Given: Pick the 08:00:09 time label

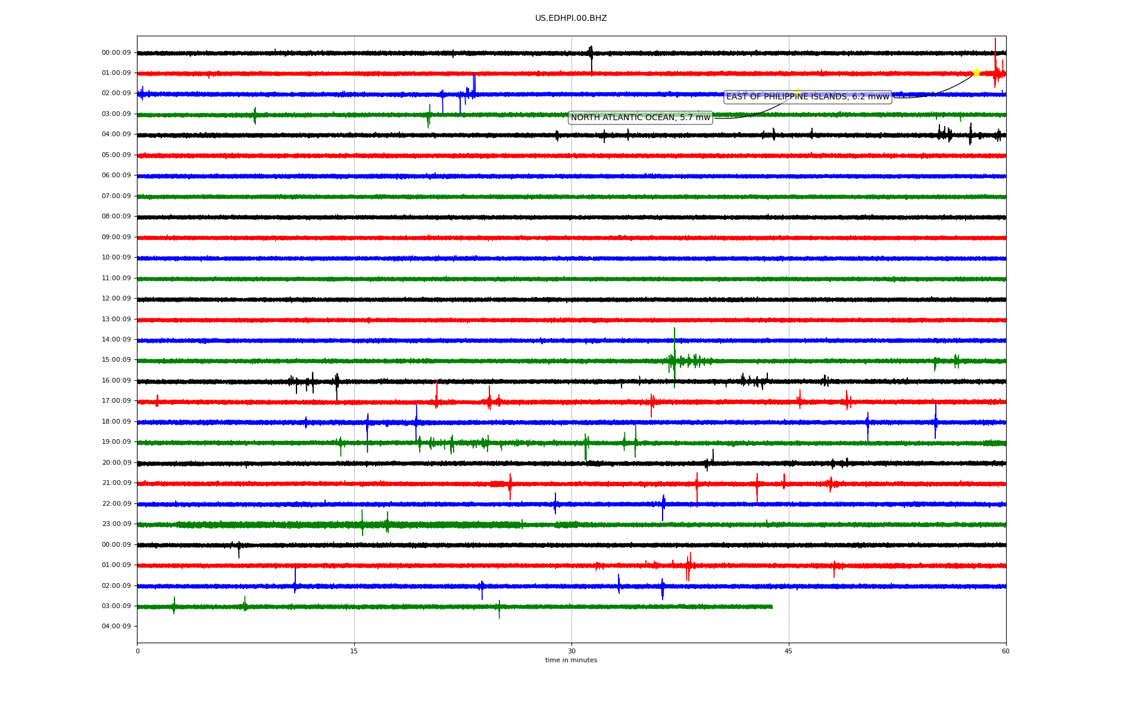Looking at the screenshot, I should [116, 217].
